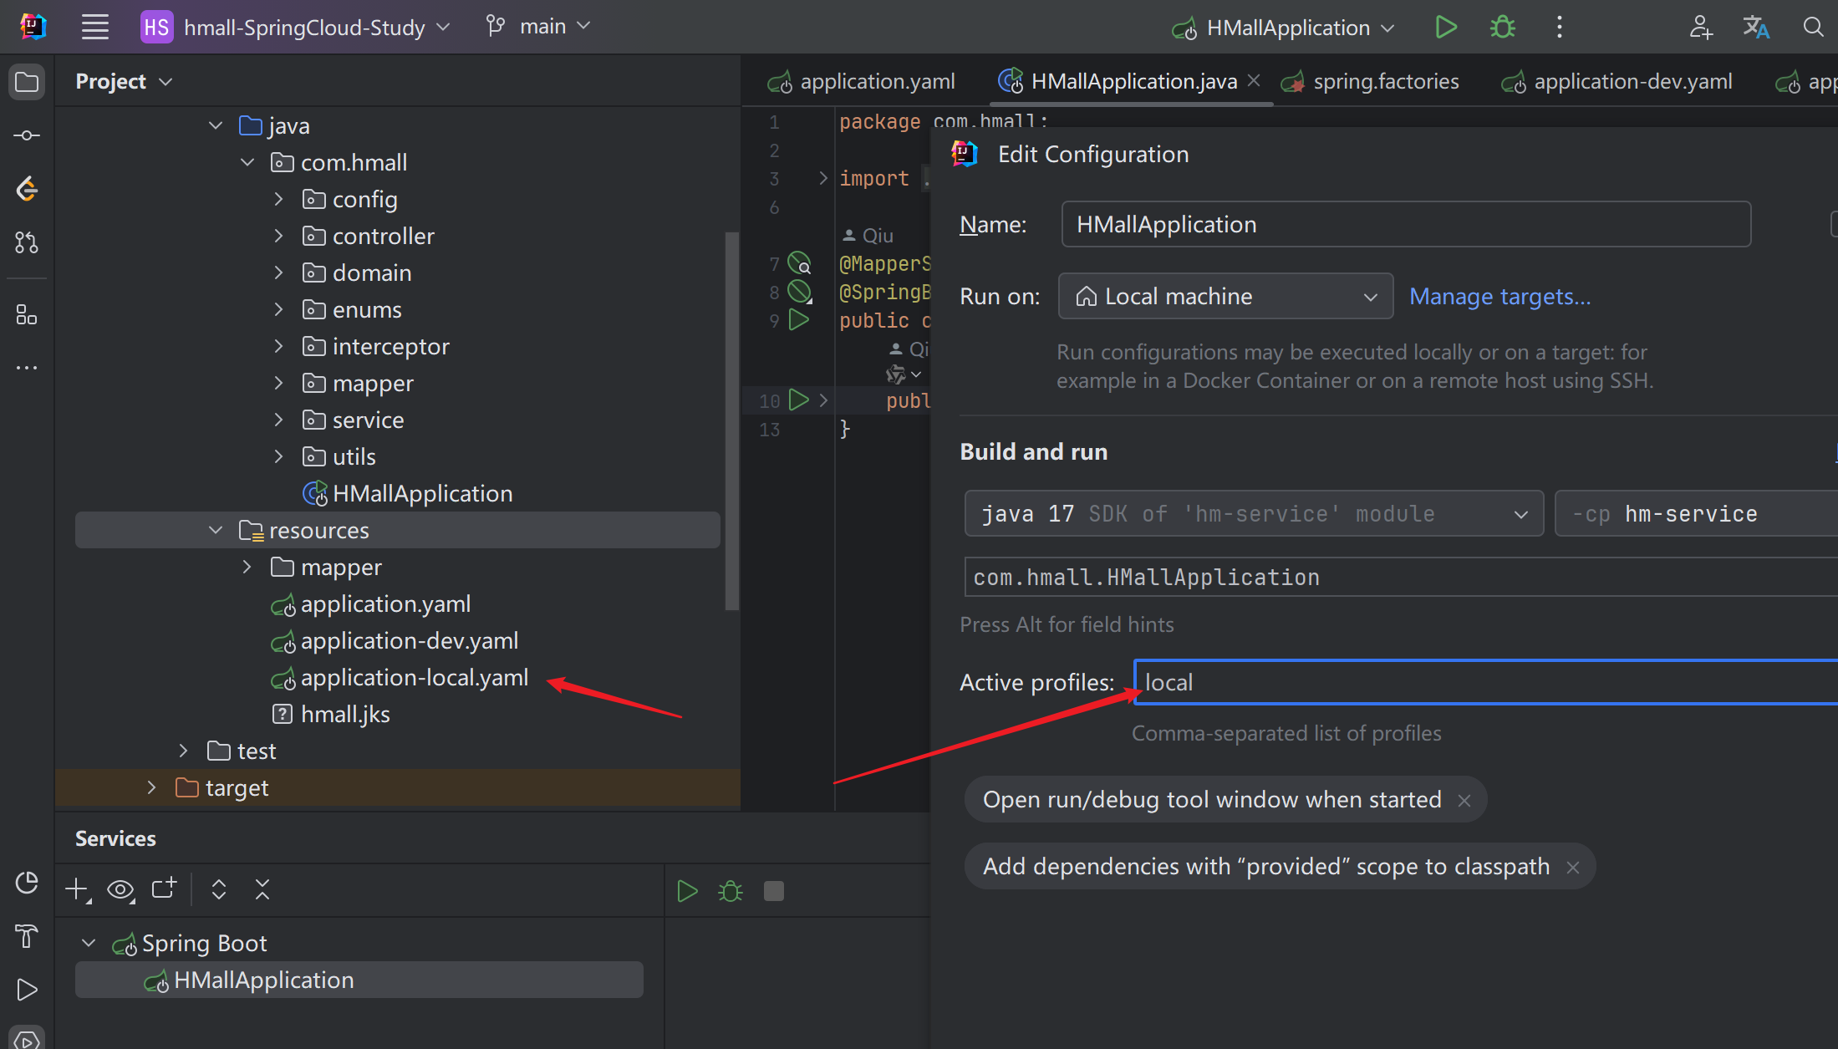Run HMallApplication with the toolbar play icon

click(1445, 27)
